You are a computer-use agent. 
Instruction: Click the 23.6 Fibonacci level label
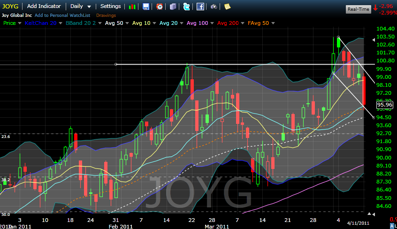pyautogui.click(x=6, y=137)
